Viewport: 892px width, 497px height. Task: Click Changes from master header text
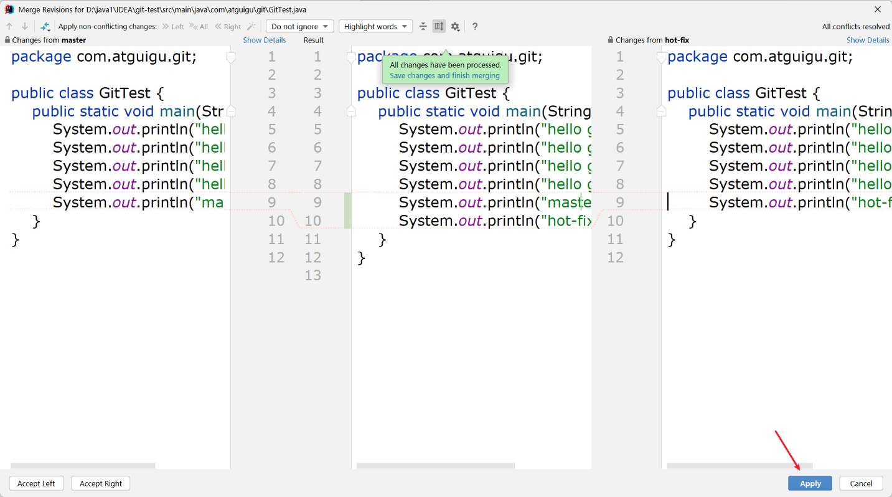tap(49, 40)
